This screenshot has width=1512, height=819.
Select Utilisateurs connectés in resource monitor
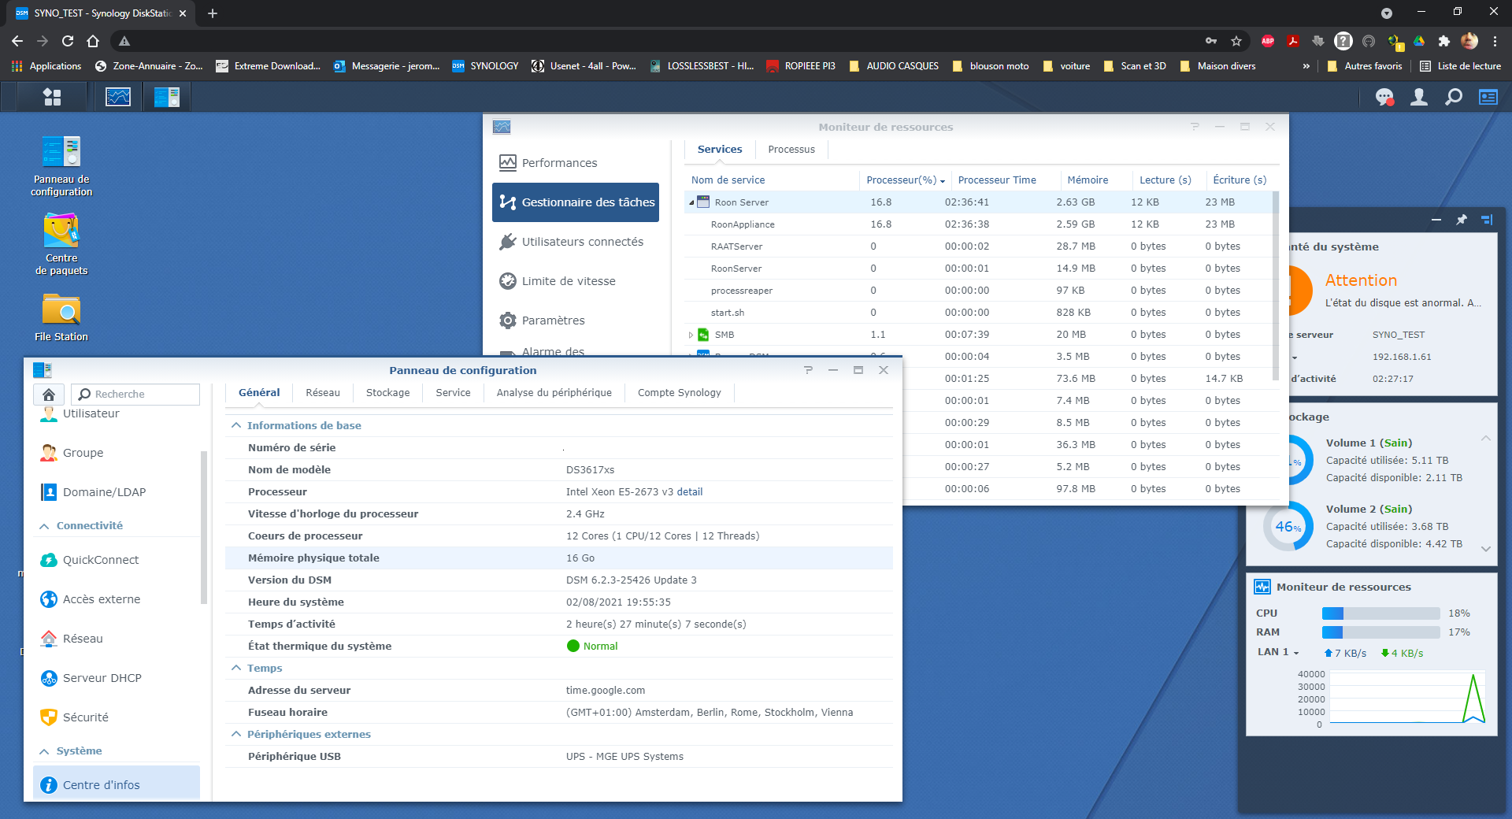(582, 242)
